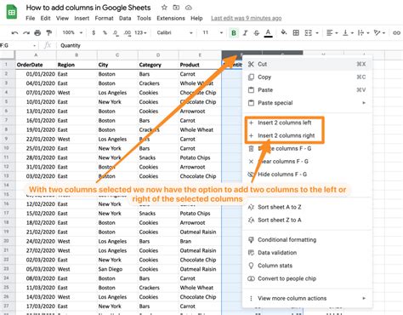
Task: Star the document
Action: click(x=164, y=8)
